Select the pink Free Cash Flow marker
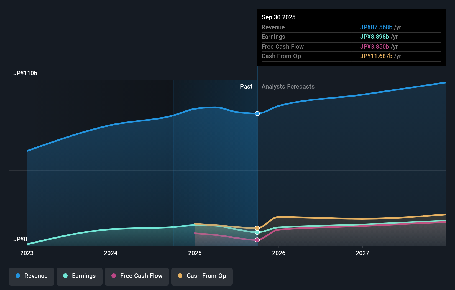Viewport: 455px width, 290px height. point(257,240)
